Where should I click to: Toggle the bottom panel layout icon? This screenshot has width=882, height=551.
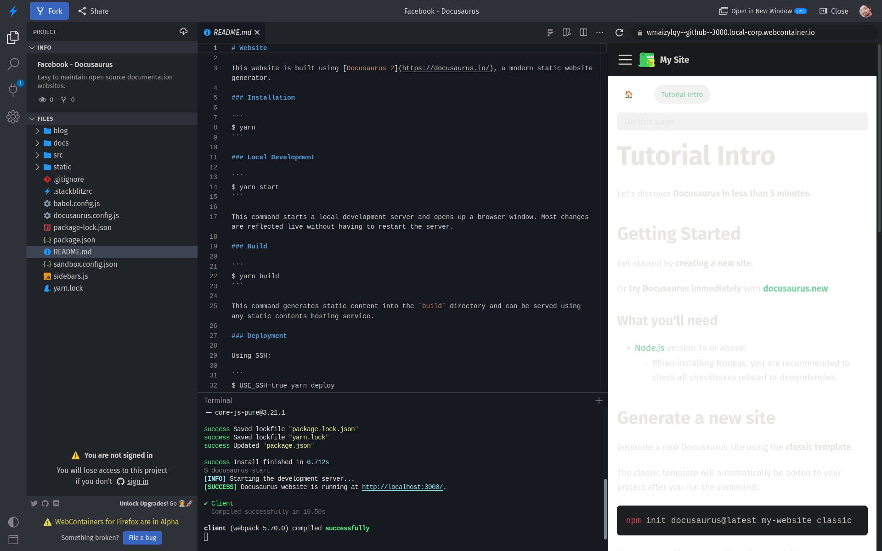[x=13, y=540]
